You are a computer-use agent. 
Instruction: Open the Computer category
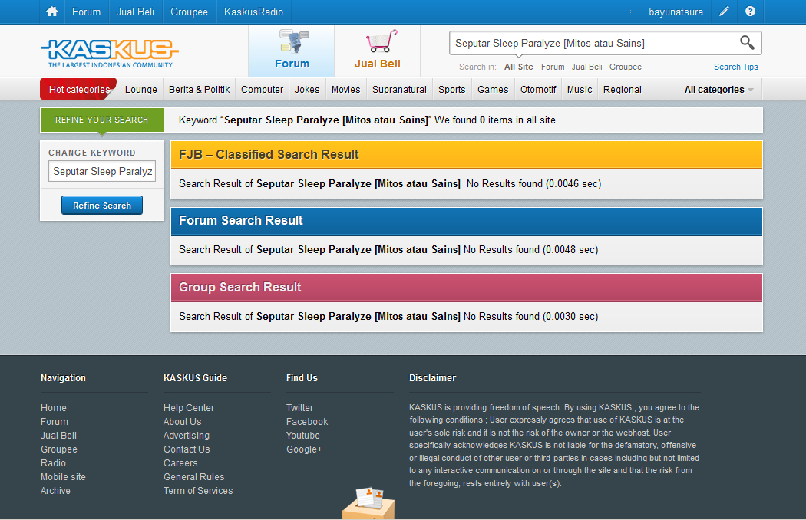(x=263, y=90)
